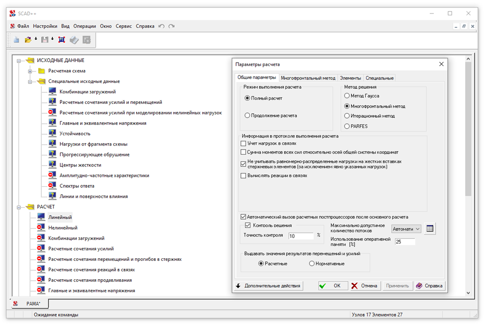
Task: Click the Узлов 17 Элементов 27 status text
Action: pos(377,315)
